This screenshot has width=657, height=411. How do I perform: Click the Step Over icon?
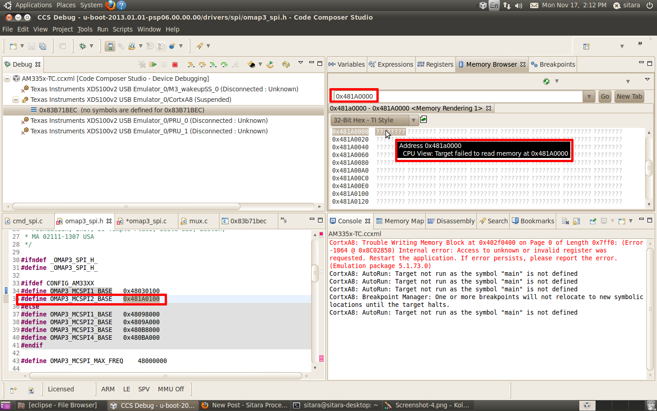coord(202,64)
